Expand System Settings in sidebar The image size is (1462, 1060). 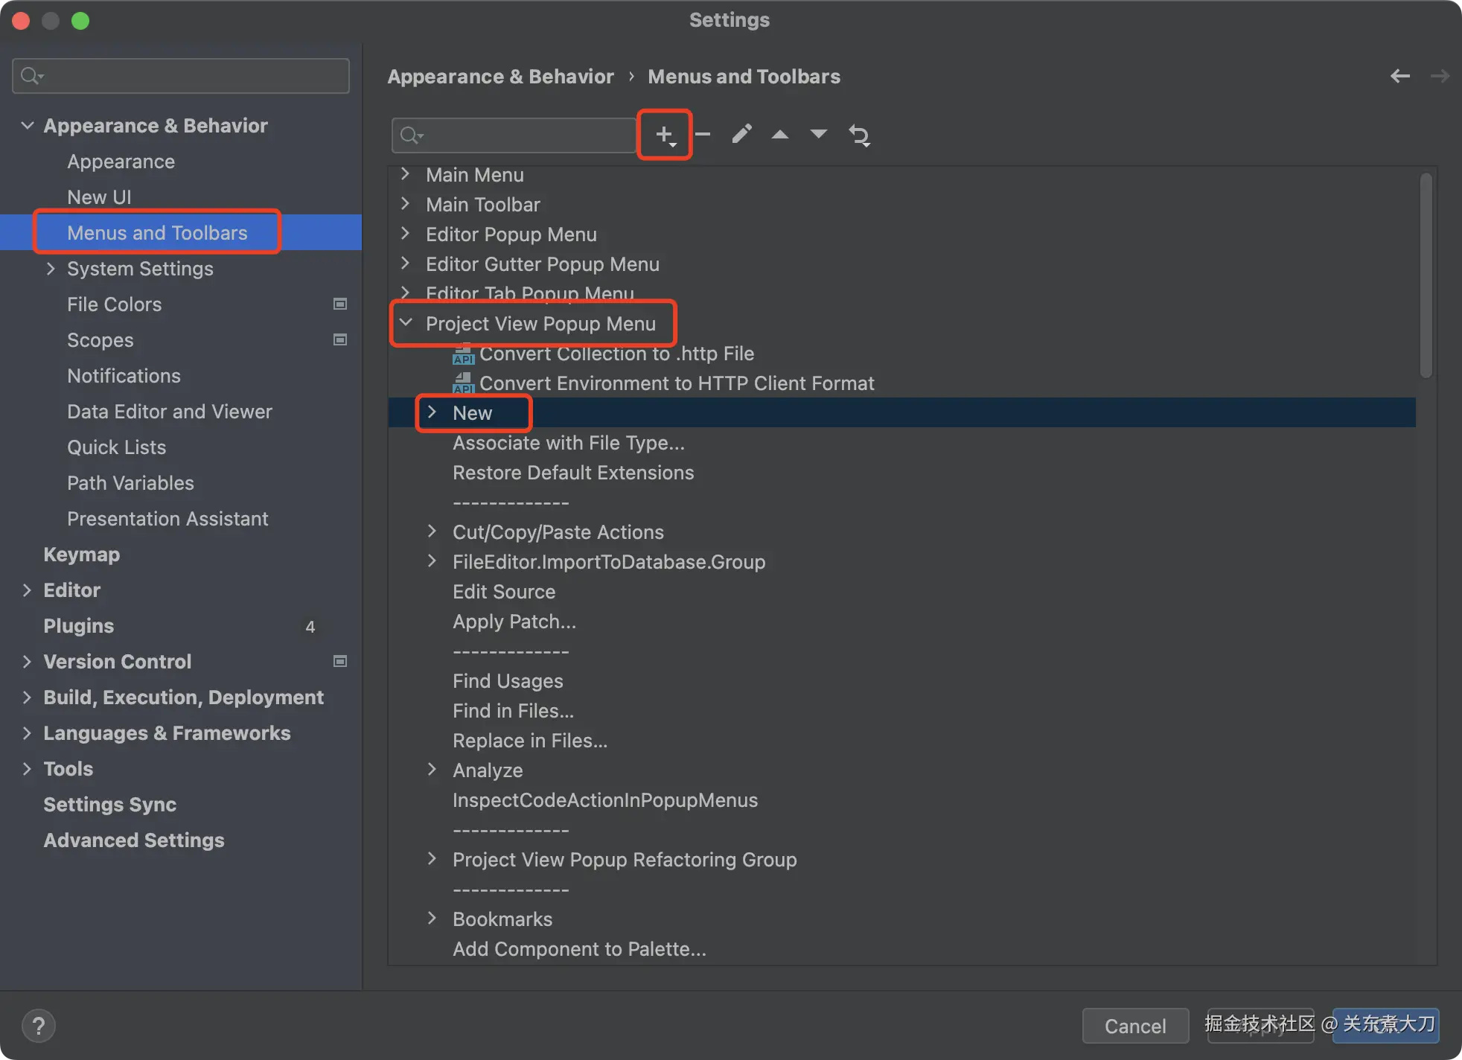[51, 269]
